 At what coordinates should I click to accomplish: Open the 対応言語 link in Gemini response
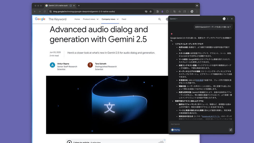pos(199,80)
